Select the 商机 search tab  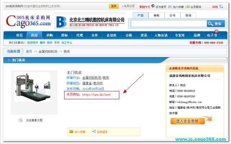point(156,15)
